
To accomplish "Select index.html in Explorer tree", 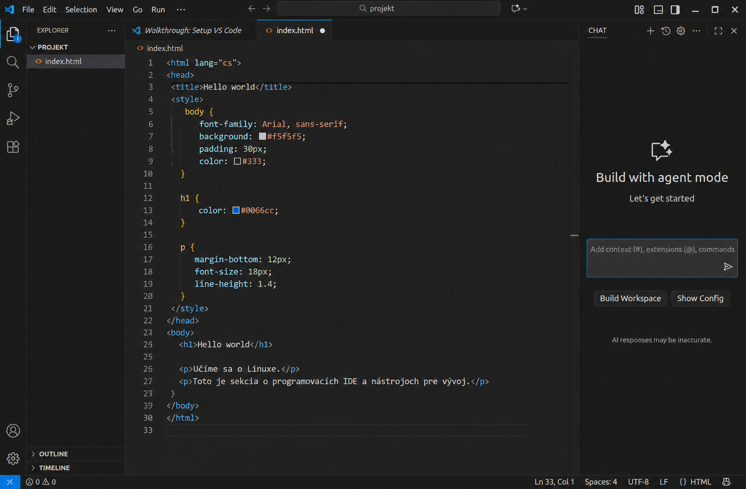I will tap(76, 61).
